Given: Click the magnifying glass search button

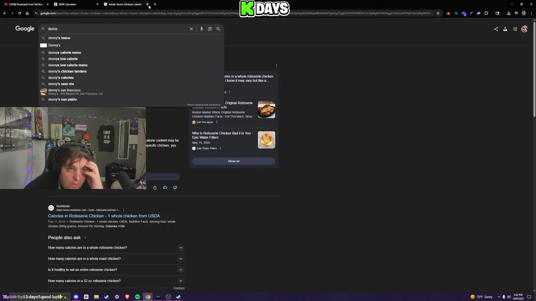Looking at the screenshot, I should click(218, 29).
